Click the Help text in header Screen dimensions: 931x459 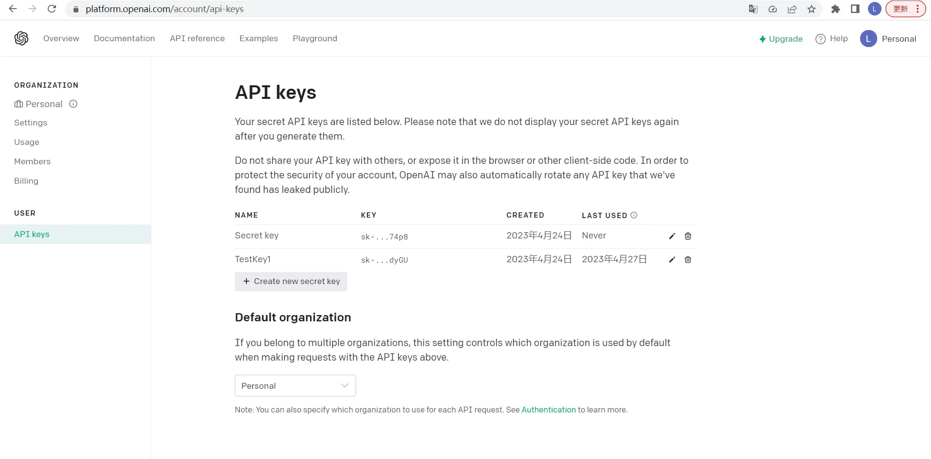(839, 38)
